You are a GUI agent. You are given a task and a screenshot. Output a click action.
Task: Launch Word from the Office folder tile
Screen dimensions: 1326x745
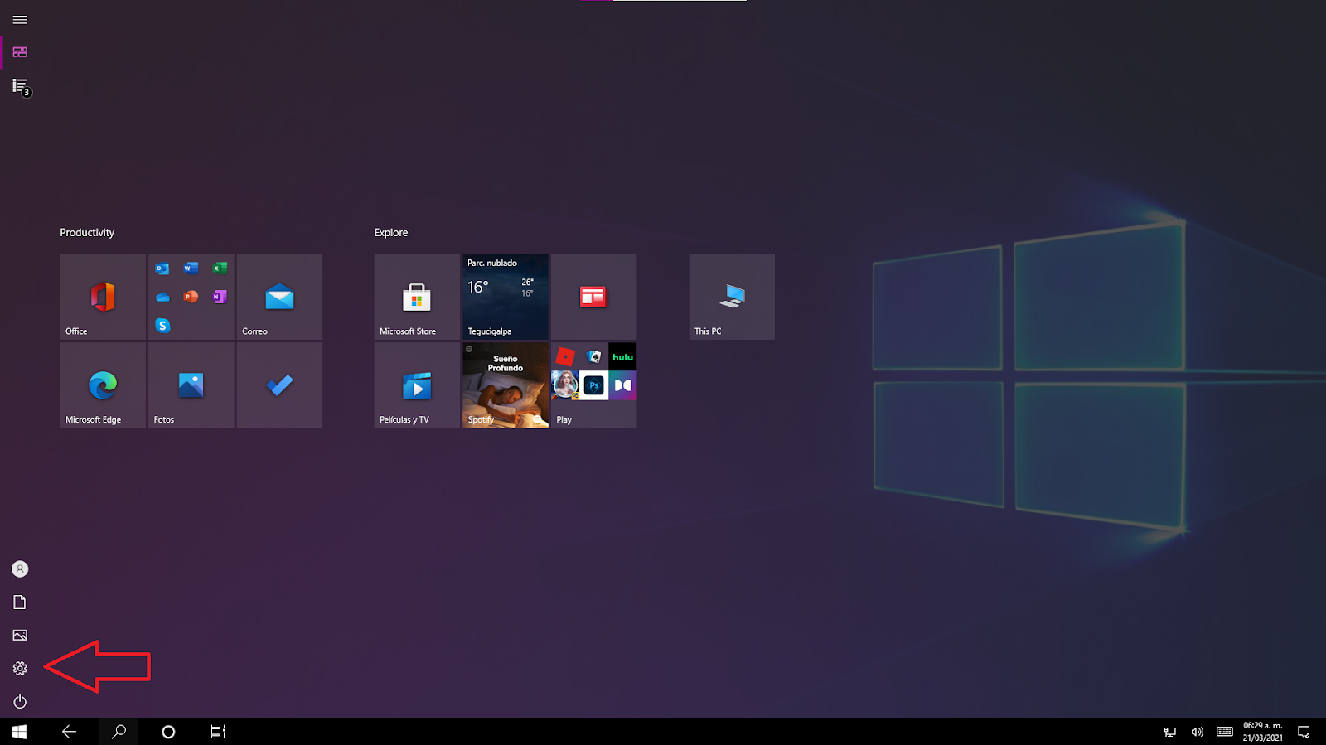point(191,268)
